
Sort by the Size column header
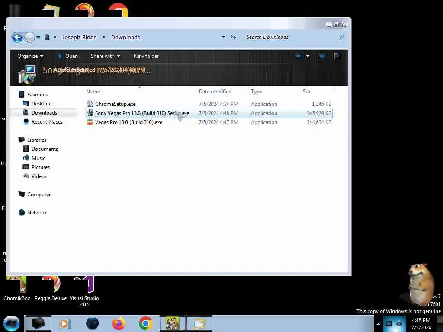[307, 92]
